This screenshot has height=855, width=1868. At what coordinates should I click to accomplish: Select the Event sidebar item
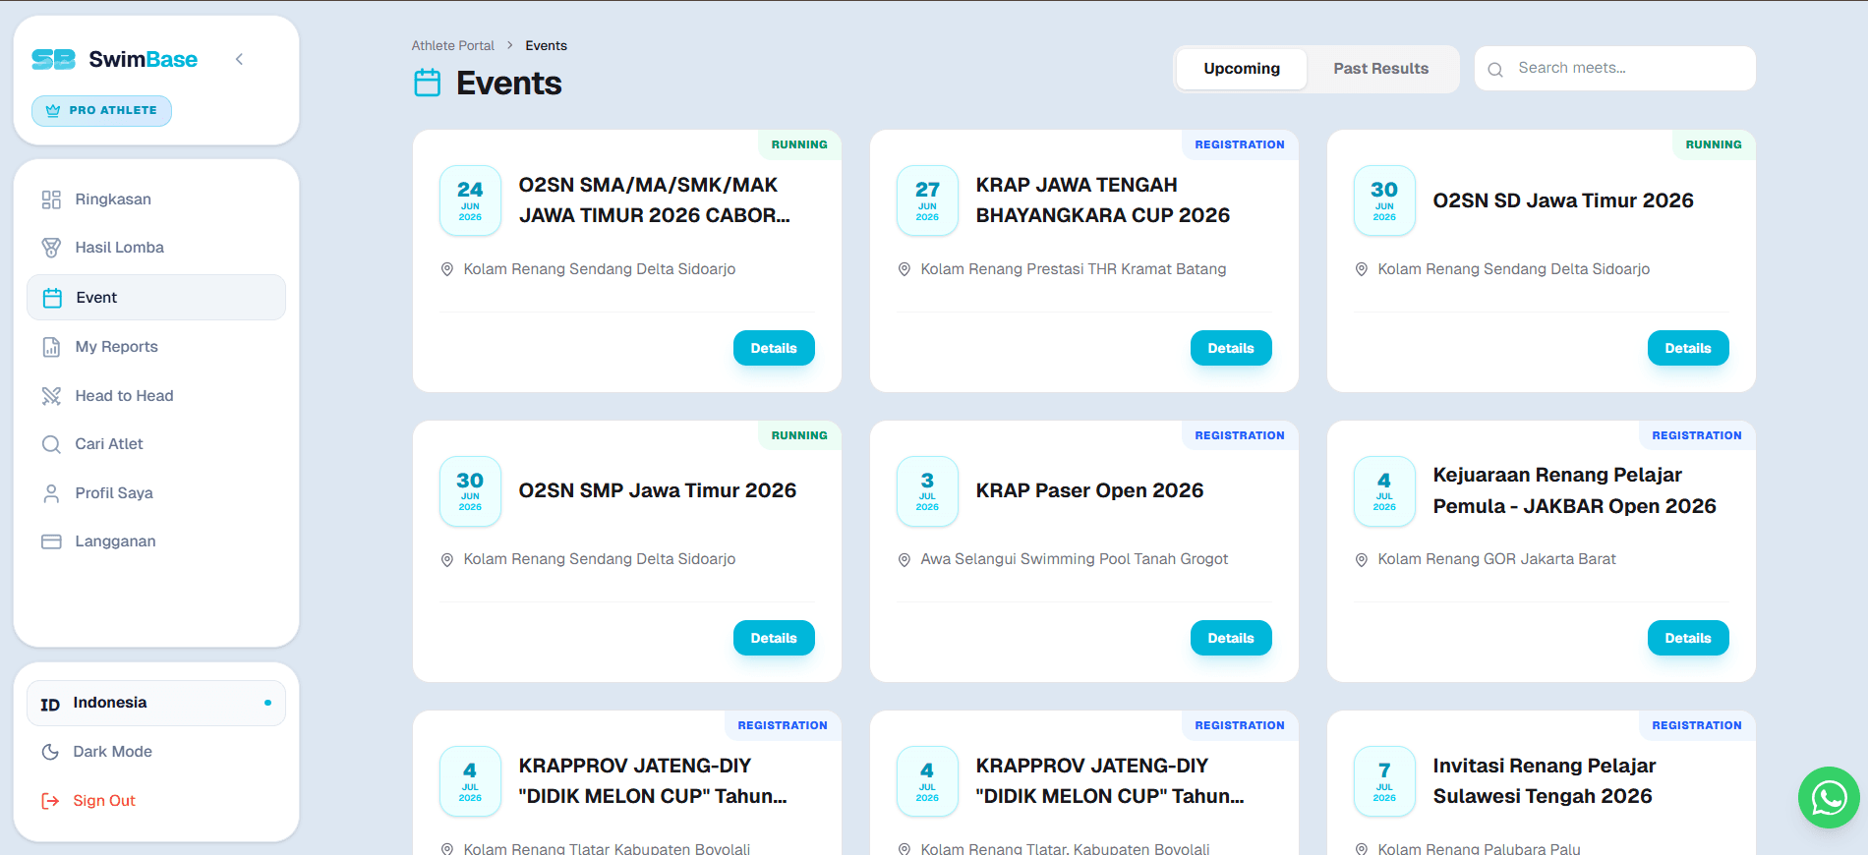pyautogui.click(x=156, y=297)
